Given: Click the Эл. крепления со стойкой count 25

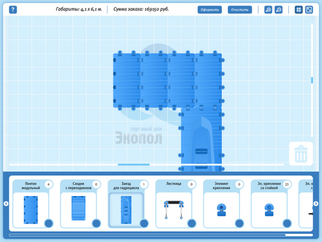Looking at the screenshot, I should pyautogui.click(x=287, y=185).
